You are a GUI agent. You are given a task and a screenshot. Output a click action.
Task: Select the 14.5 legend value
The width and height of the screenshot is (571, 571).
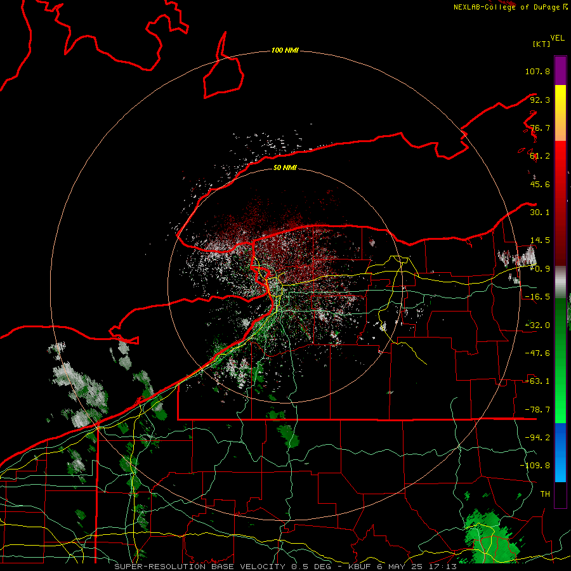540,240
